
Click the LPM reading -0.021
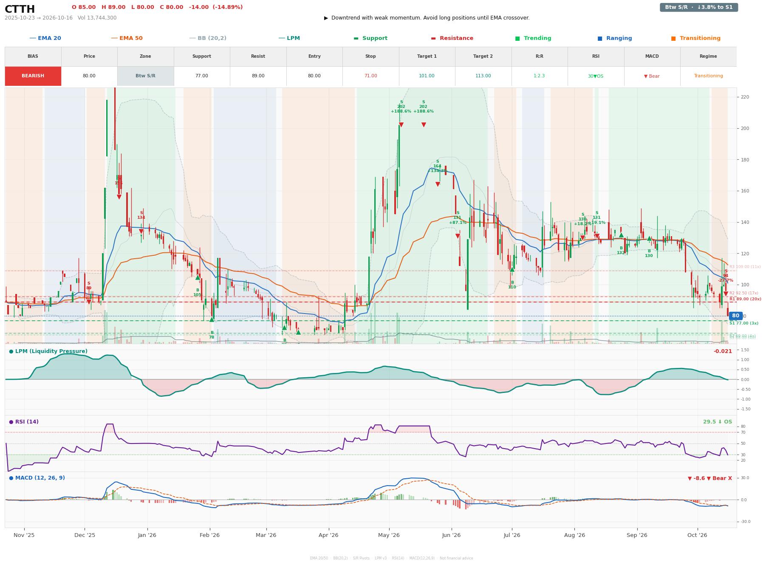click(723, 351)
